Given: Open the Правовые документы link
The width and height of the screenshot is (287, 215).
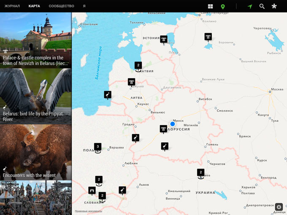Looking at the screenshot, I should 88,211.
